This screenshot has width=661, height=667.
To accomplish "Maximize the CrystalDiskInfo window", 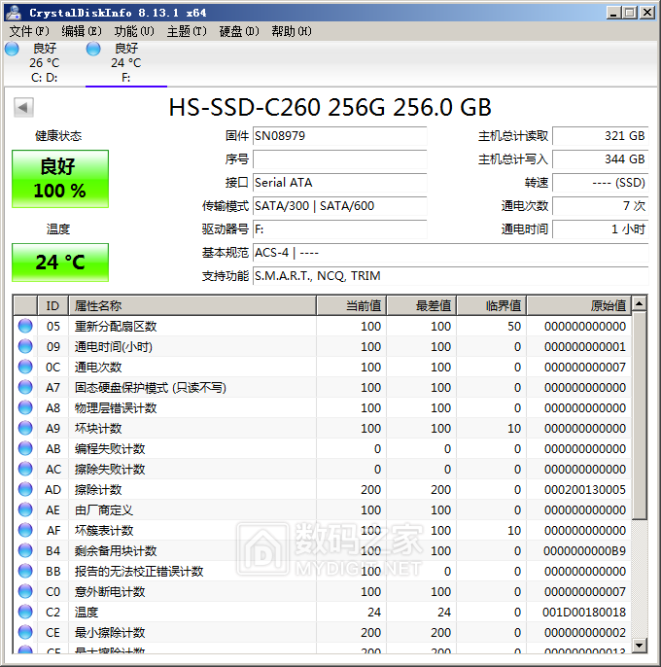I will pyautogui.click(x=630, y=13).
